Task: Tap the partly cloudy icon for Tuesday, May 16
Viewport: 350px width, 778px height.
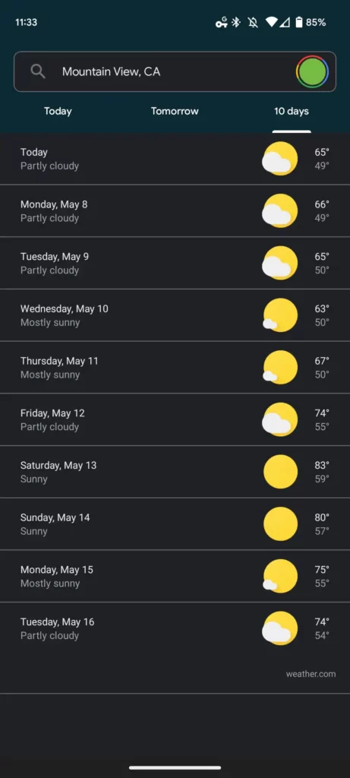Action: point(280,628)
